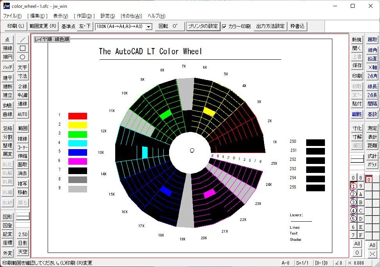Activate the 文字 text tool

23,68
